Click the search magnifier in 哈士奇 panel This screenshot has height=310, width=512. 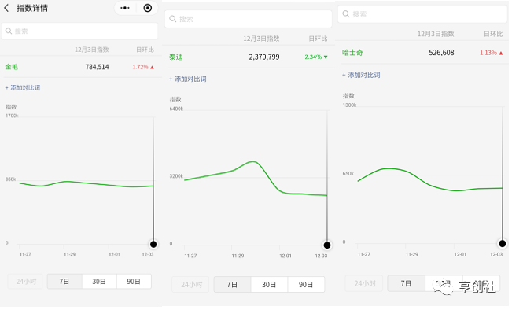point(346,13)
